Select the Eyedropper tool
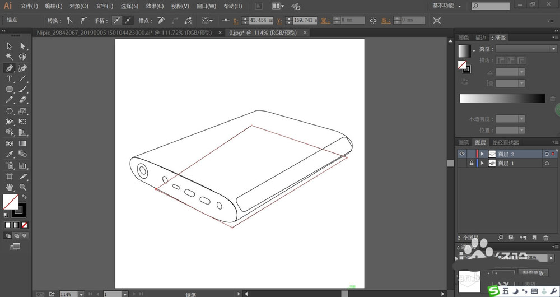Viewport: 560px width, 297px height. pos(10,154)
